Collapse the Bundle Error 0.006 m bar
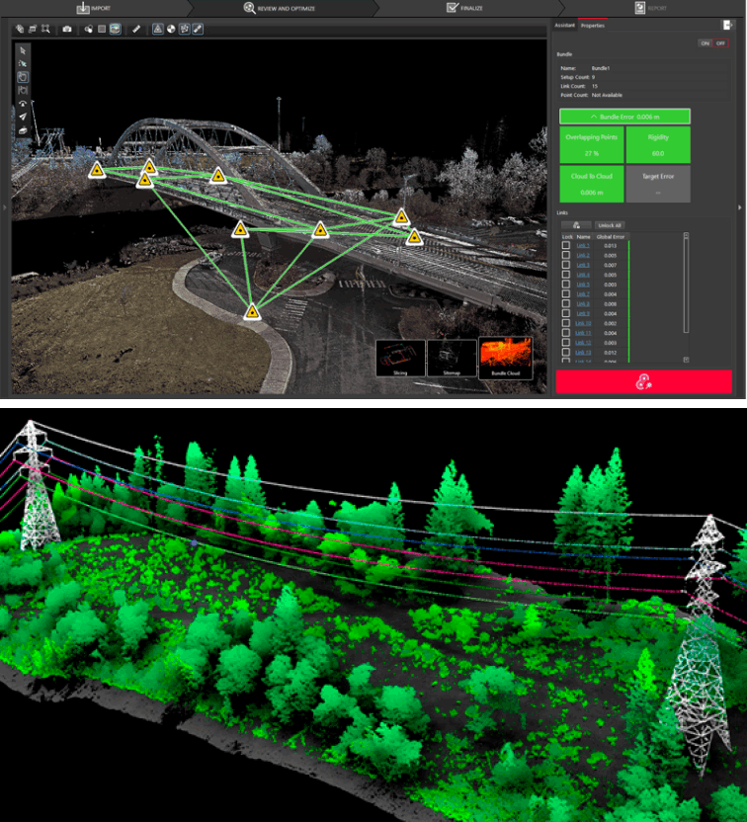747x822 pixels. [624, 117]
